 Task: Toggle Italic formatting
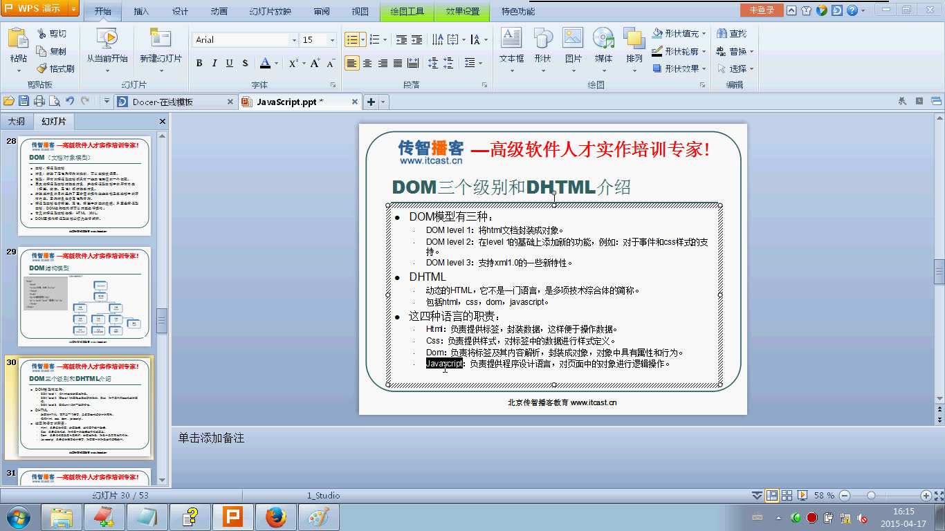point(214,63)
